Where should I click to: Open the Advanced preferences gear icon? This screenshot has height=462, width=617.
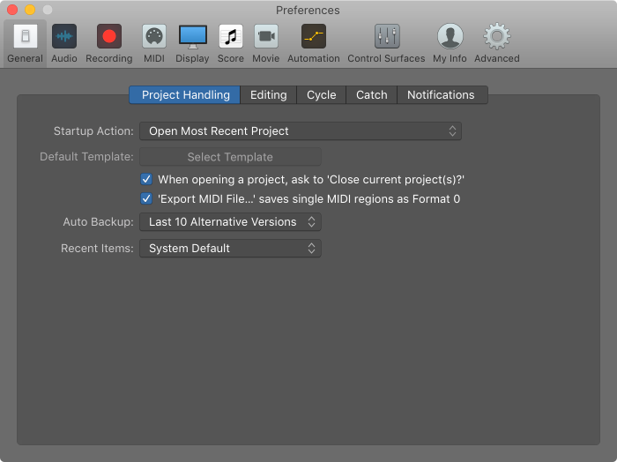pos(497,36)
